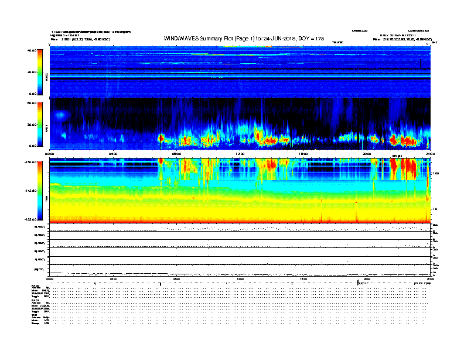464x358 pixels.
Task: Click the RAD1 color scale bar
Action: [40, 124]
